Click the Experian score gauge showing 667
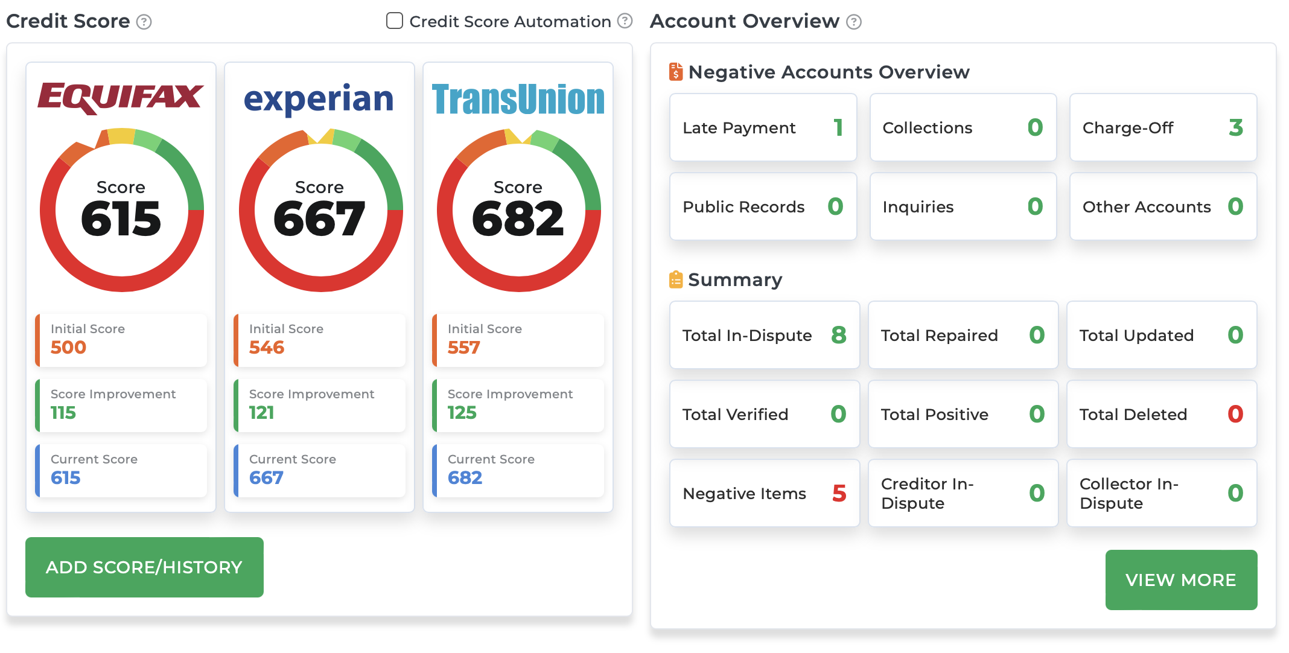 [x=320, y=210]
